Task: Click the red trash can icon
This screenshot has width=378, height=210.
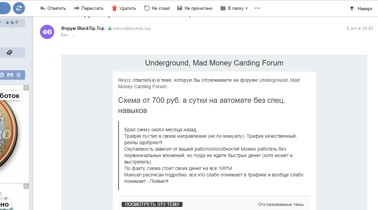Action: click(114, 8)
